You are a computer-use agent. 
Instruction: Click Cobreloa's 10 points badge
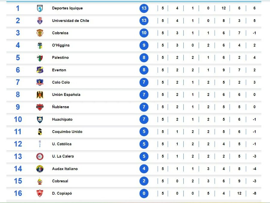(144, 33)
